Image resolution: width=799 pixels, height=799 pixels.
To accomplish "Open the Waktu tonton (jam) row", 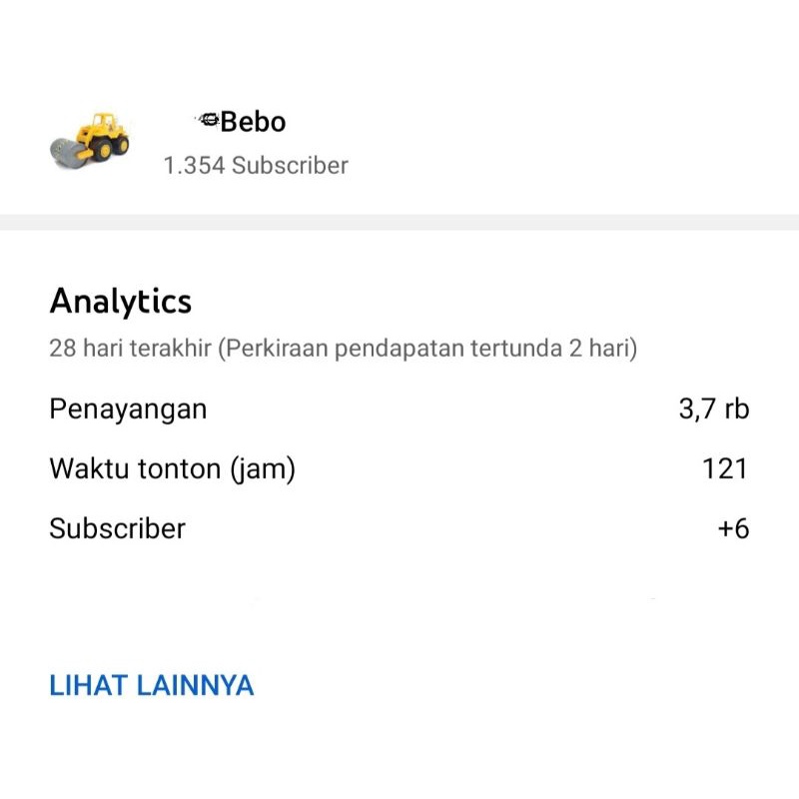I will pyautogui.click(x=399, y=468).
